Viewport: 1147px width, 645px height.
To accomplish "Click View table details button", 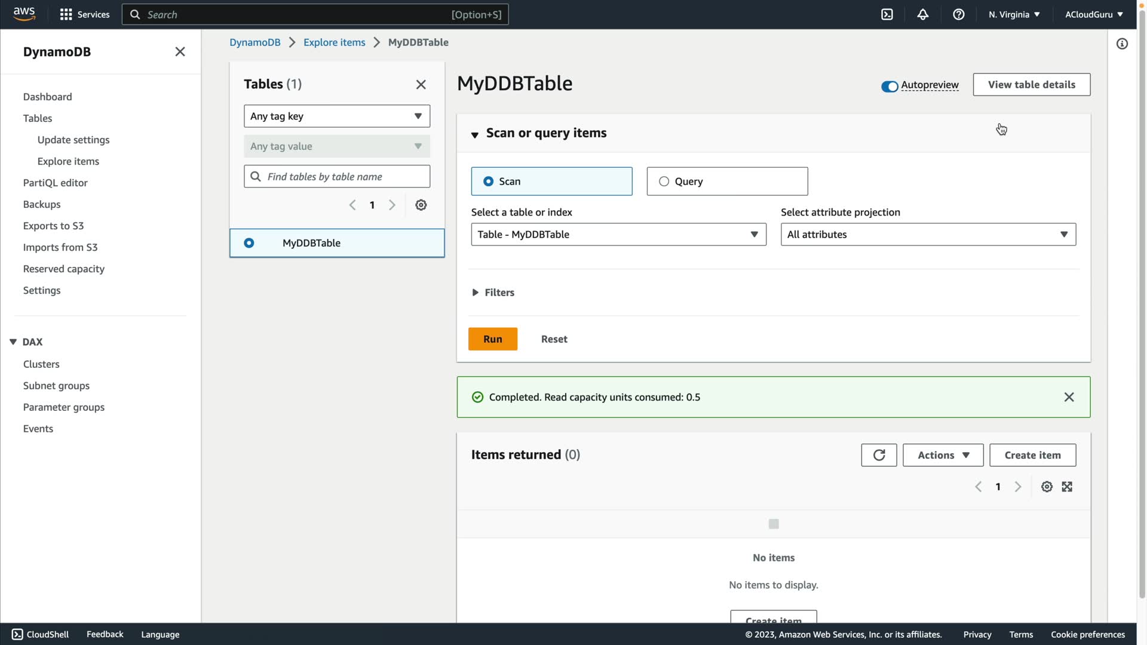I will (1031, 85).
